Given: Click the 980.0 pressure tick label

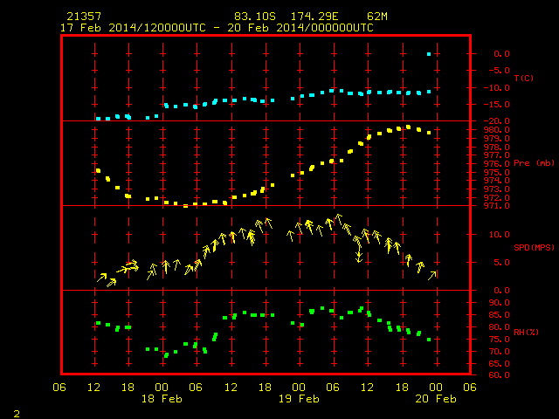Looking at the screenshot, I should pyautogui.click(x=496, y=130).
